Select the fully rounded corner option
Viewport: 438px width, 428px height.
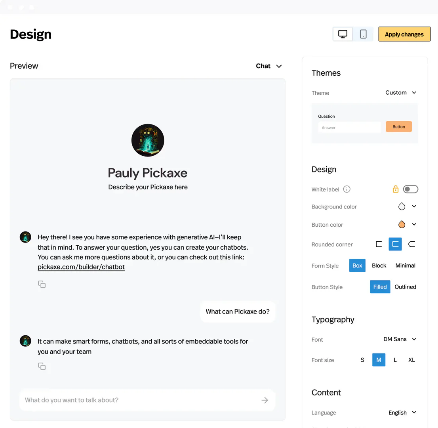412,244
